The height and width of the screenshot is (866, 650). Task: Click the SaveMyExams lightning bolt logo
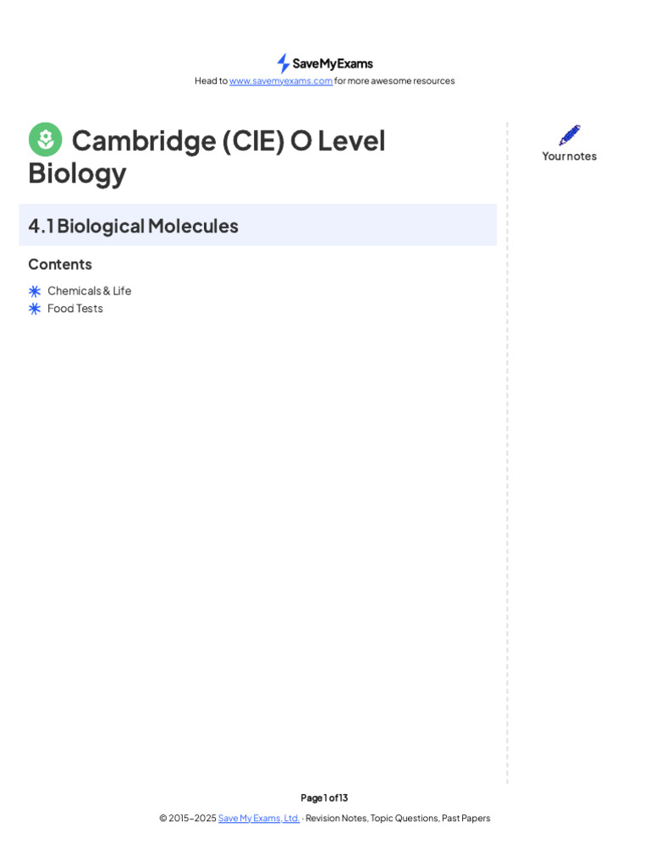point(284,63)
